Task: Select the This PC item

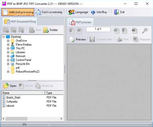Action: tap(20, 48)
